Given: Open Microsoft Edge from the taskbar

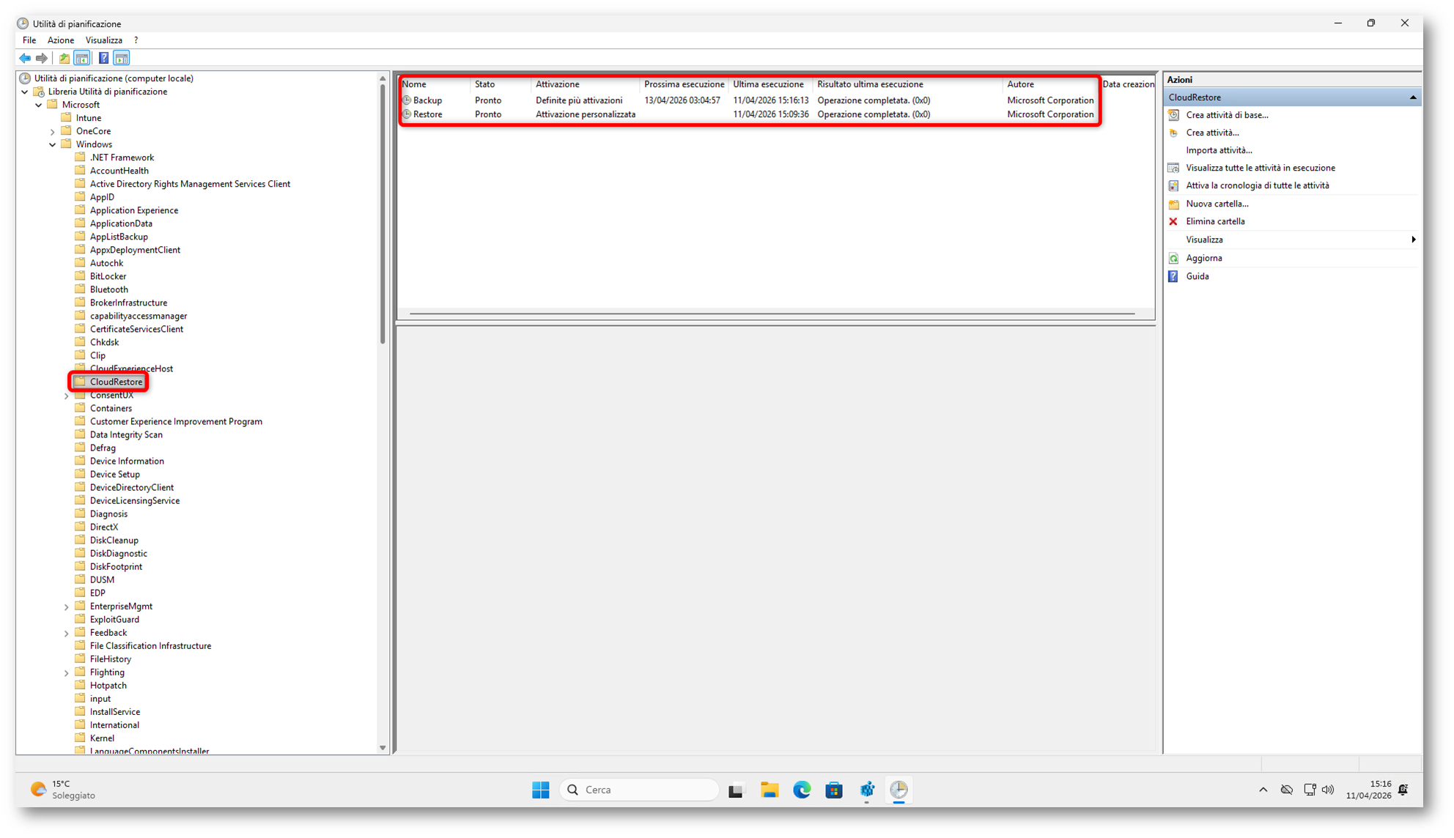Looking at the screenshot, I should pyautogui.click(x=802, y=790).
